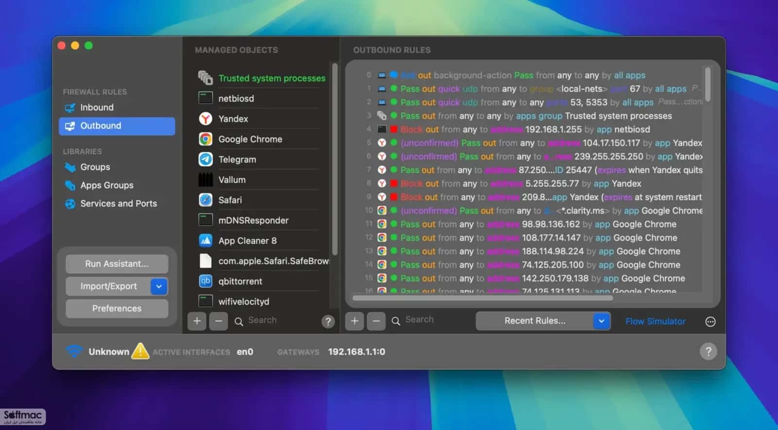Select the Vallum app icon
Image resolution: width=778 pixels, height=430 pixels.
[x=206, y=179]
